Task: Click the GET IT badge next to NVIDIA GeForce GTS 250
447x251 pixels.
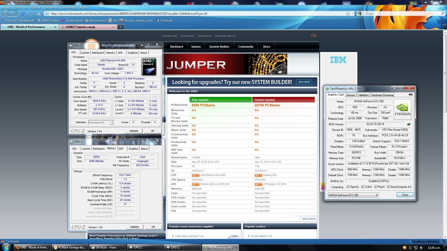Action: pyautogui.click(x=196, y=184)
